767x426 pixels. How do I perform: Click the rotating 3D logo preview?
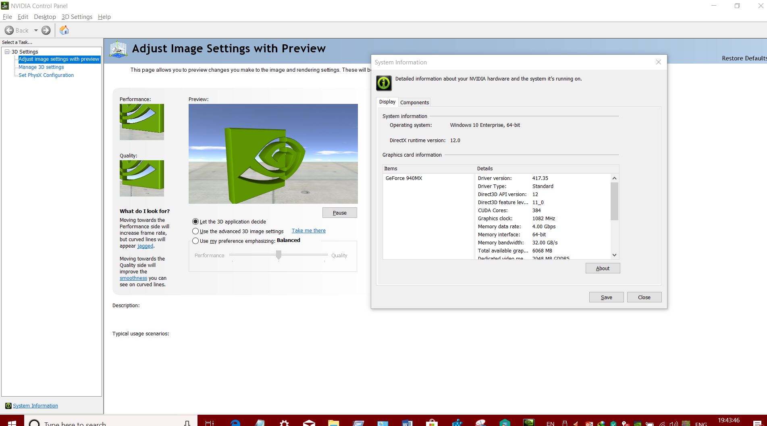pyautogui.click(x=273, y=154)
